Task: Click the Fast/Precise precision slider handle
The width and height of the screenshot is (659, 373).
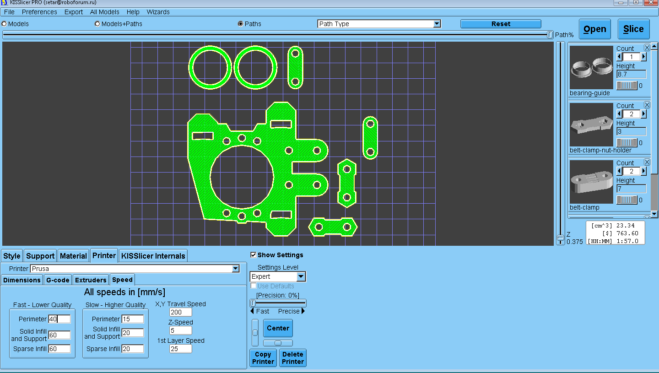Action: tap(253, 303)
